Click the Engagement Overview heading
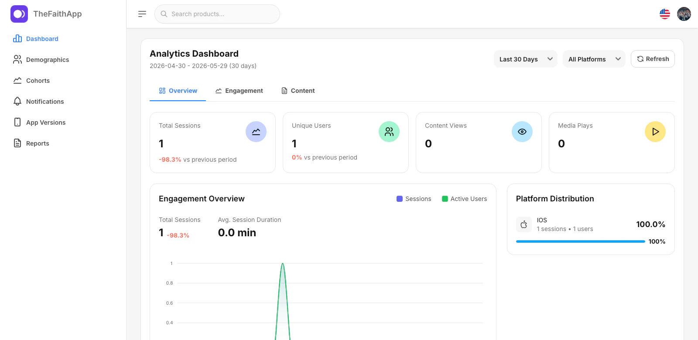Image resolution: width=698 pixels, height=340 pixels. pos(202,199)
